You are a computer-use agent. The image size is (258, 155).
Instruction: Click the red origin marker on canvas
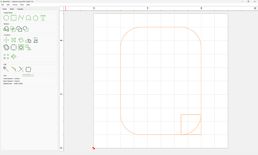(93, 148)
